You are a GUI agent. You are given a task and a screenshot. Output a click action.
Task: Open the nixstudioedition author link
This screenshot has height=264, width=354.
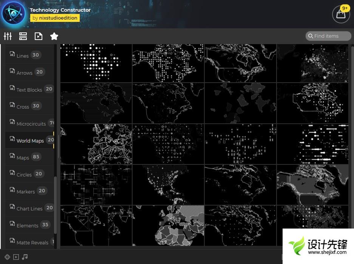pyautogui.click(x=55, y=18)
